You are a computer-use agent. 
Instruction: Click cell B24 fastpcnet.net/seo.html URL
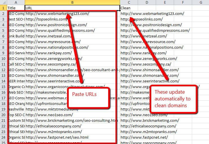tap(72, 137)
